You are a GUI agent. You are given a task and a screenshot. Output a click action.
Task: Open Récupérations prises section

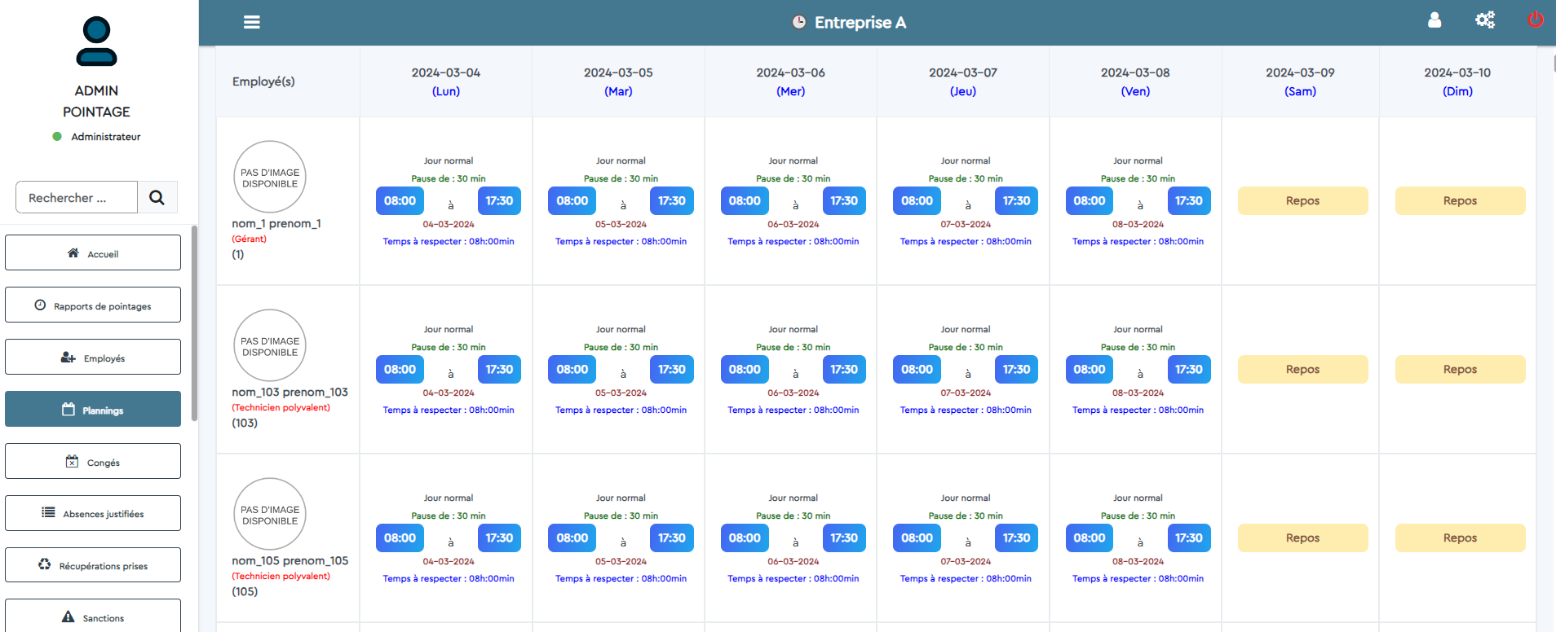pyautogui.click(x=93, y=565)
